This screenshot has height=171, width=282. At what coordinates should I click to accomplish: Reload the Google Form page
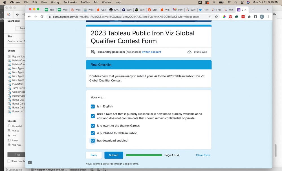(x=42, y=17)
